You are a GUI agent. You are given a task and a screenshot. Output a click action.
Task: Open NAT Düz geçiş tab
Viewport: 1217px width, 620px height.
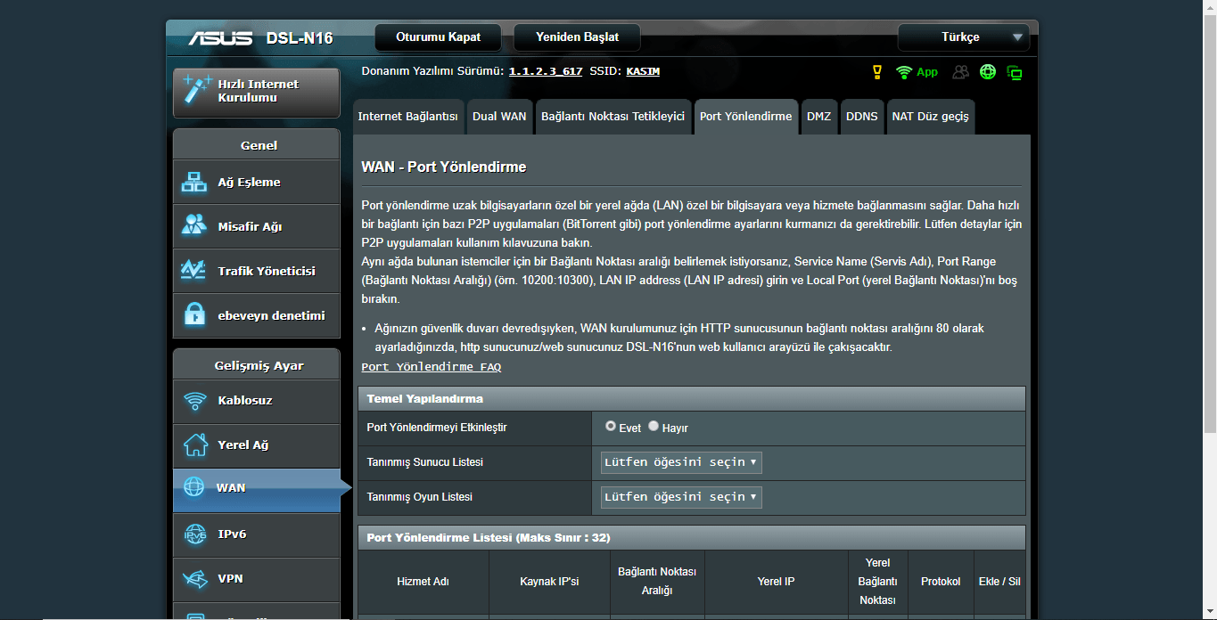tap(930, 117)
